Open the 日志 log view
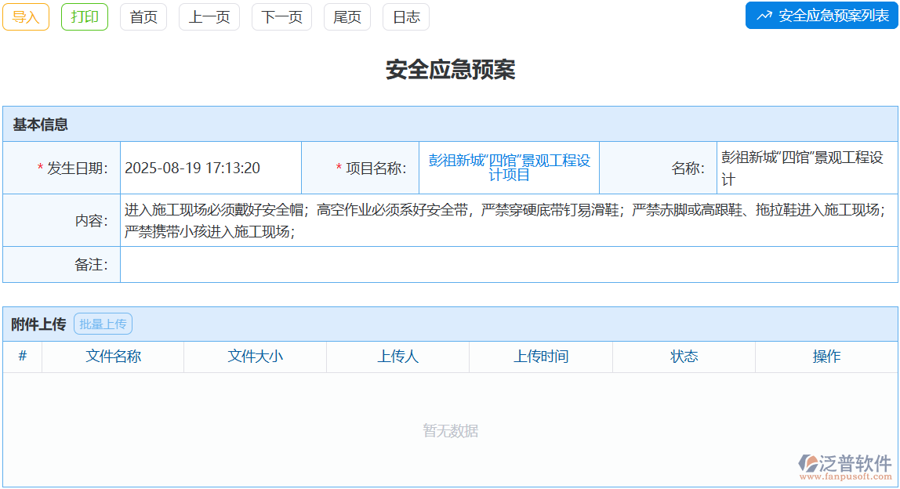 point(405,16)
